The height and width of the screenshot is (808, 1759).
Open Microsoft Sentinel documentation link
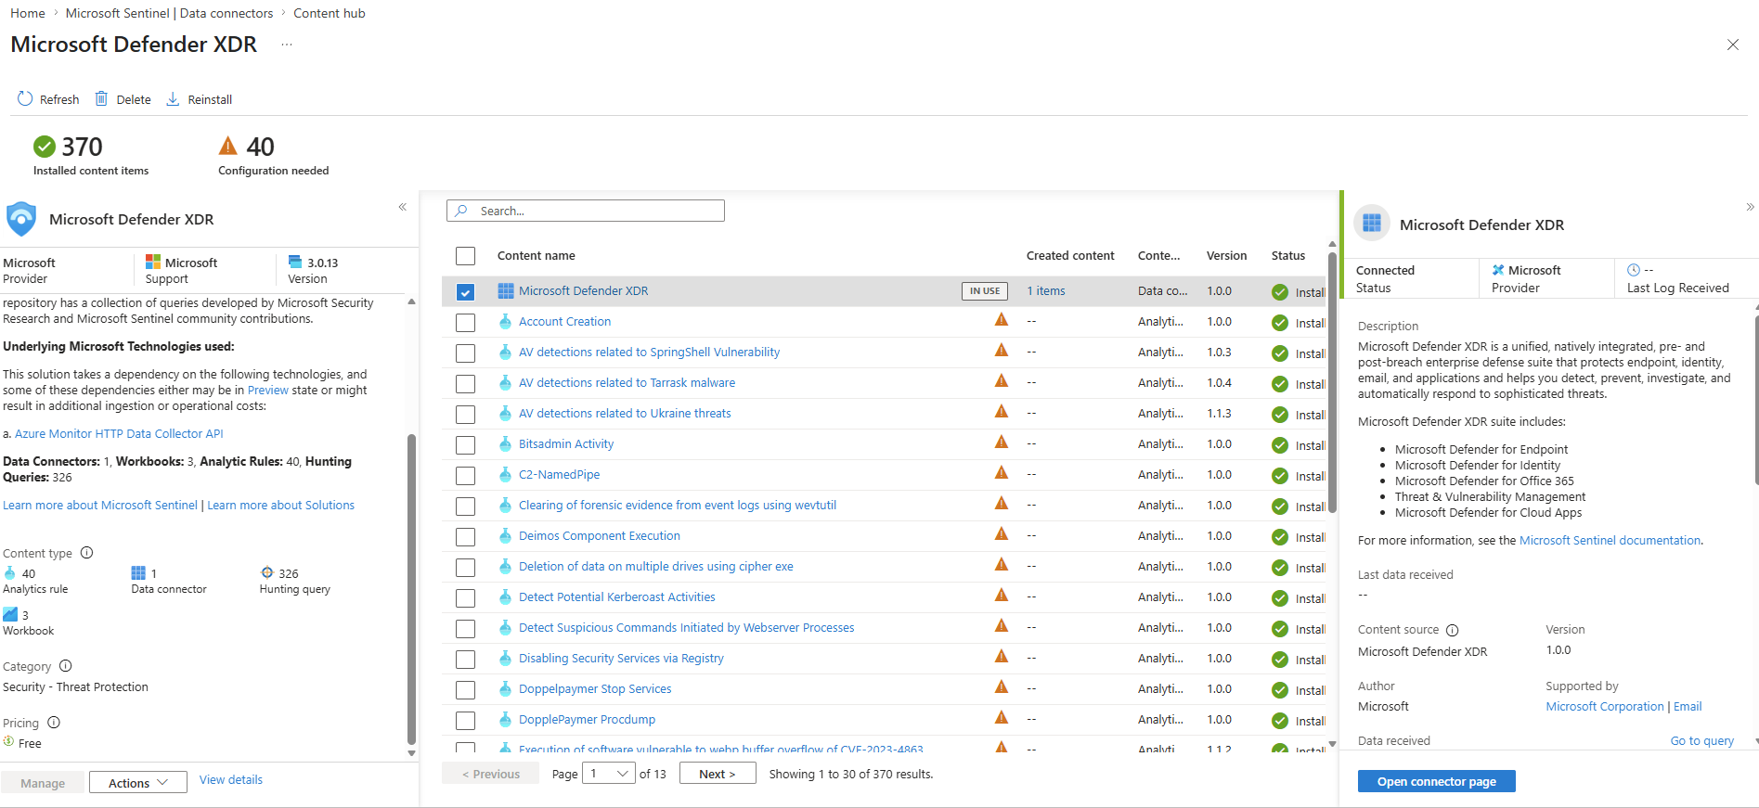coord(1610,541)
